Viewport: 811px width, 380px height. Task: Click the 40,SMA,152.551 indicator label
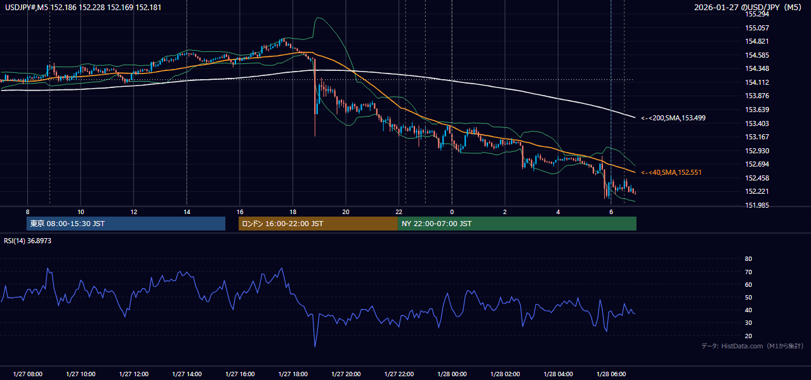[x=671, y=172]
